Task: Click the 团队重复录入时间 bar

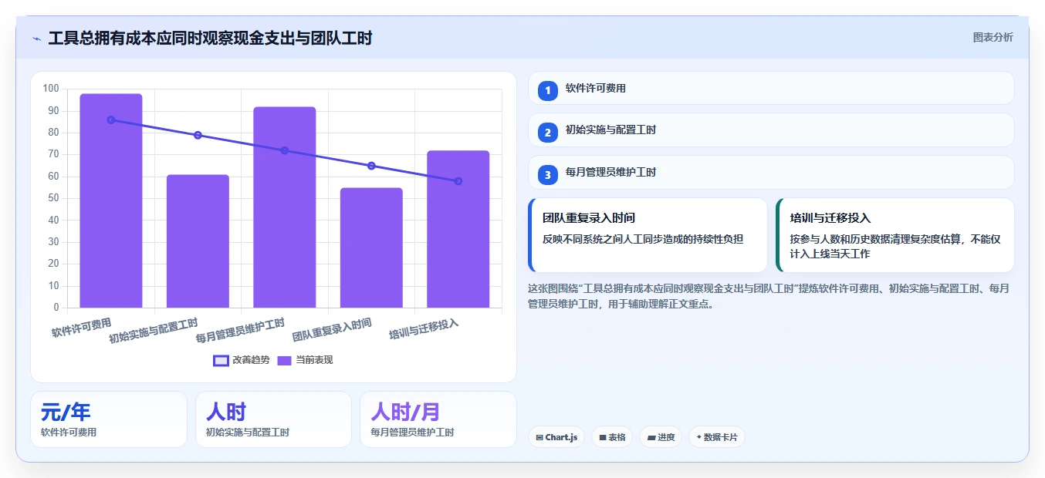Action: coord(371,247)
